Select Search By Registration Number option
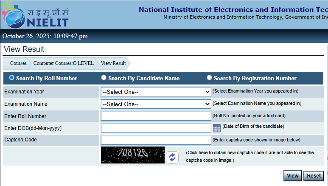Viewport: 328px width, 186px height. 209,78
